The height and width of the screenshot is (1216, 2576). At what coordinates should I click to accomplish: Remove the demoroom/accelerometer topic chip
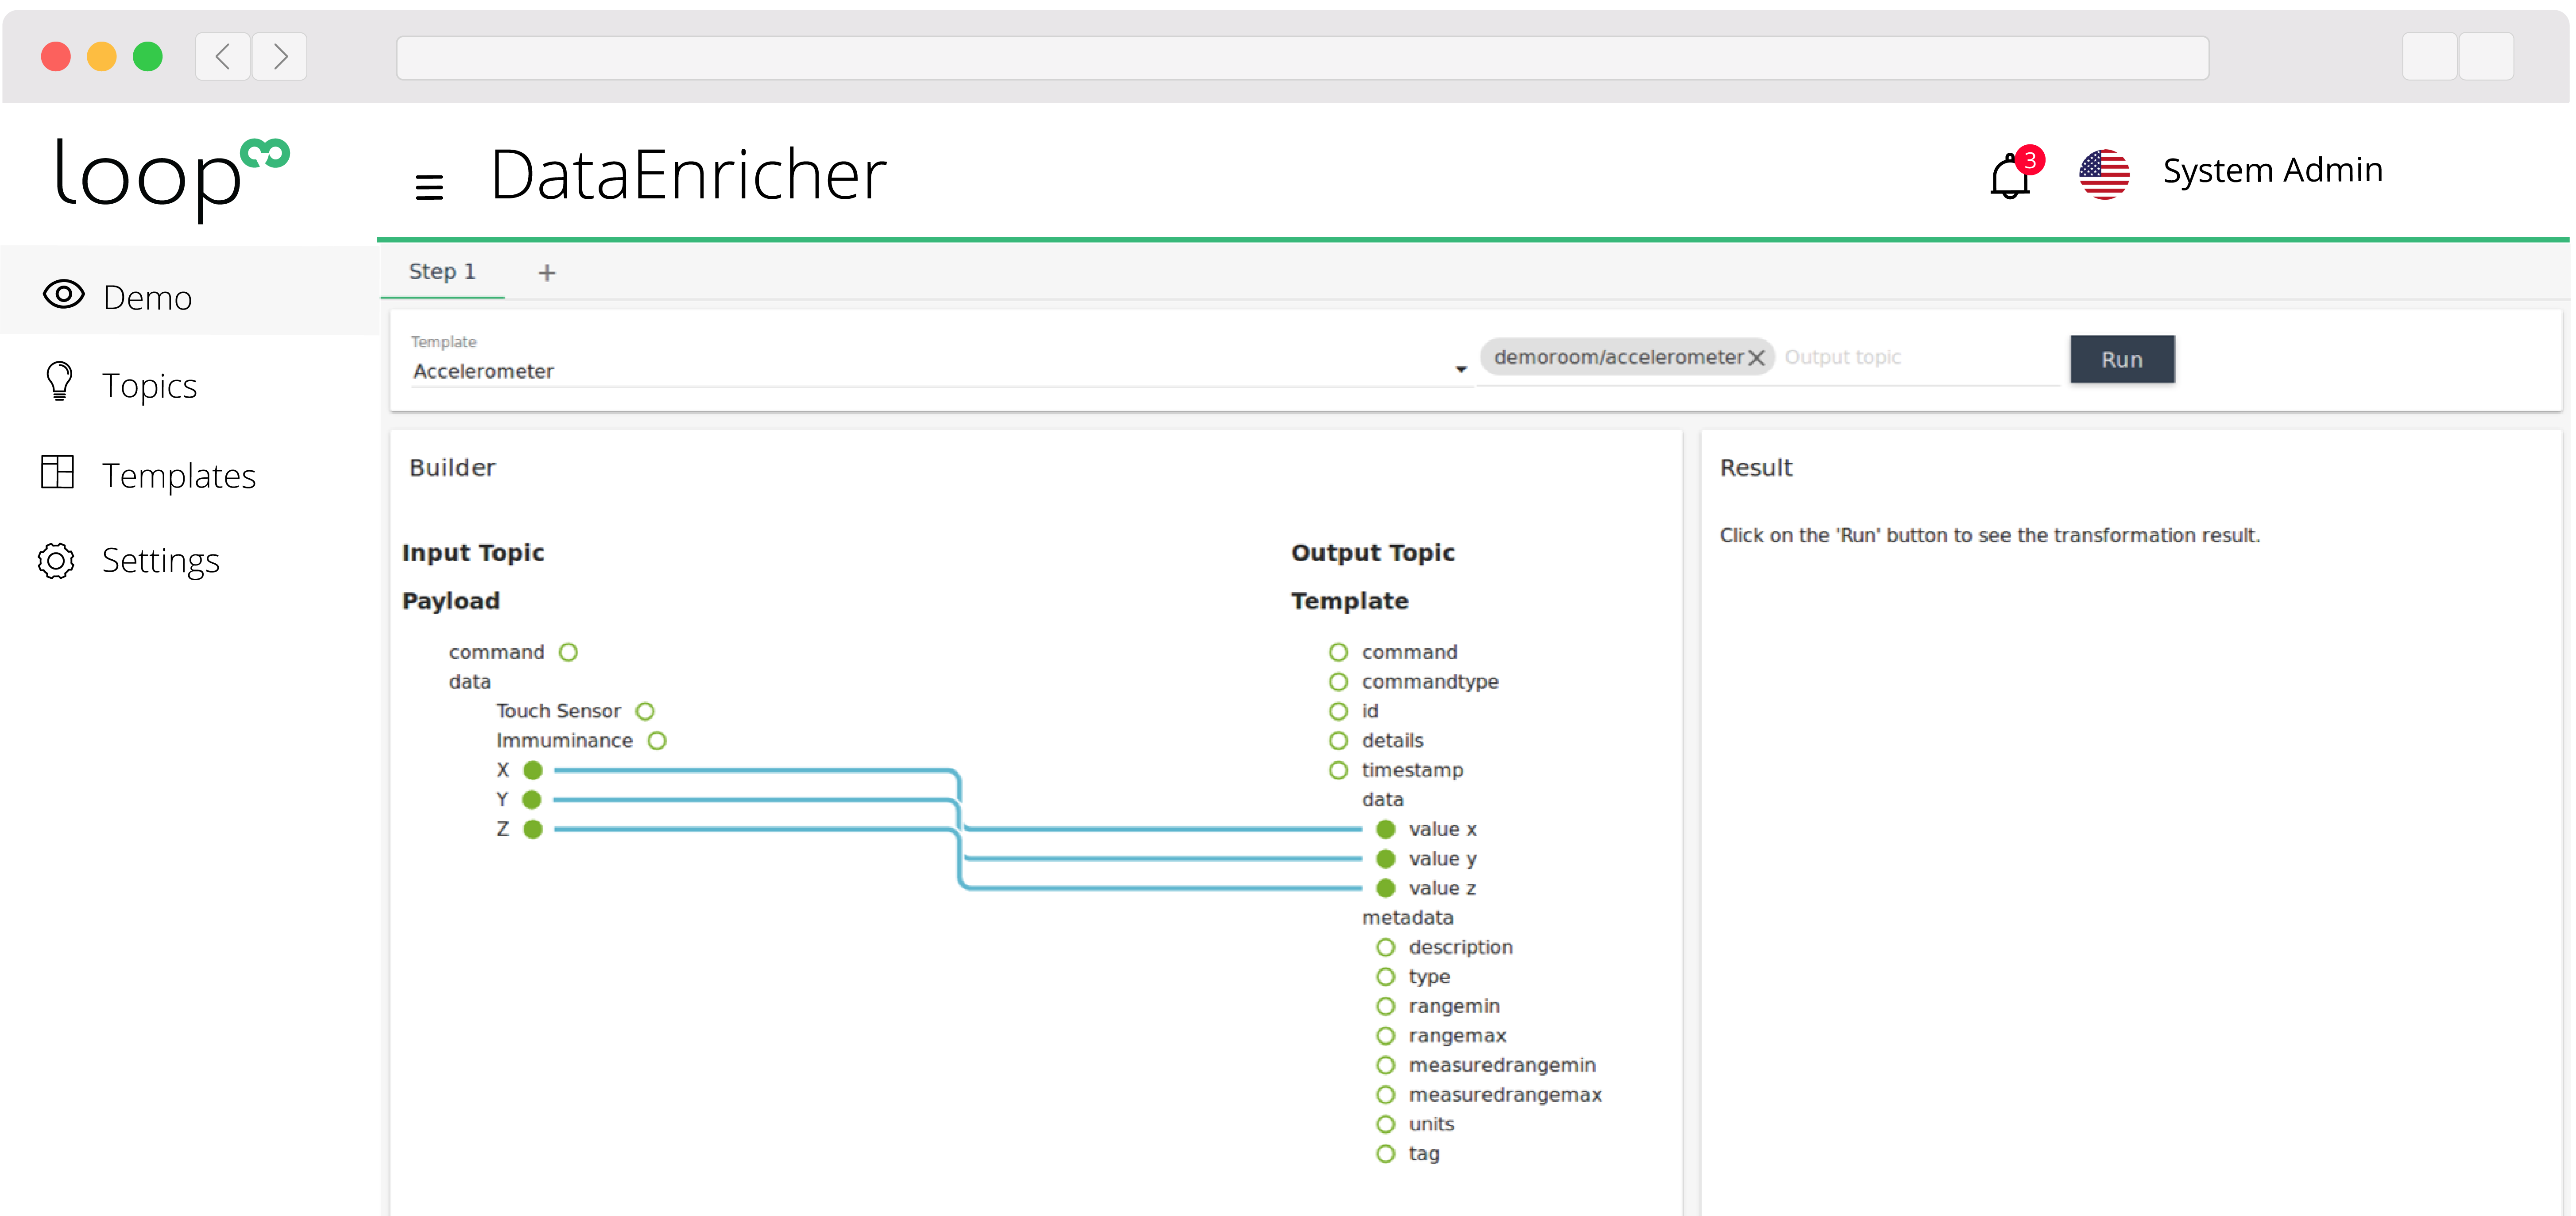(1756, 358)
